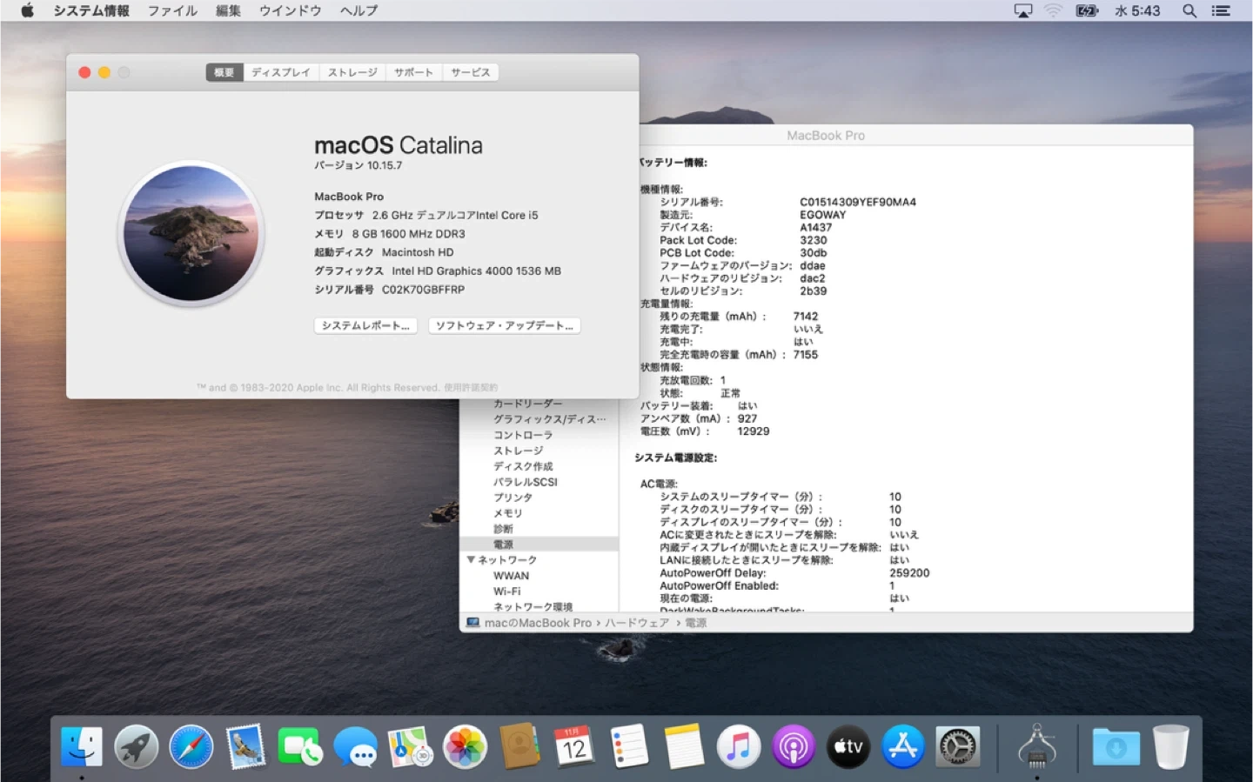Click Spotlight search magnifier icon

(1189, 10)
